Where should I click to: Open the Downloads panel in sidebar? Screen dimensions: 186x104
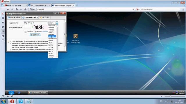3,31
